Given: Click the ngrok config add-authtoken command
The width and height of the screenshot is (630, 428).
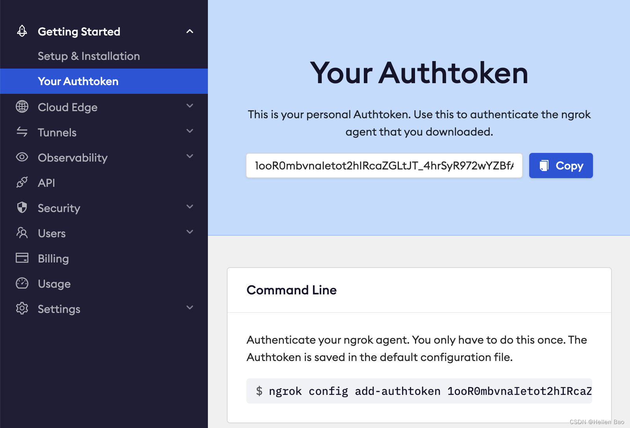Looking at the screenshot, I should tap(419, 391).
